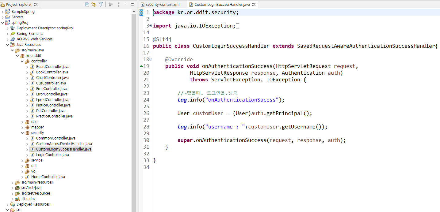Open the View Menu three-dots icon

(119, 4)
